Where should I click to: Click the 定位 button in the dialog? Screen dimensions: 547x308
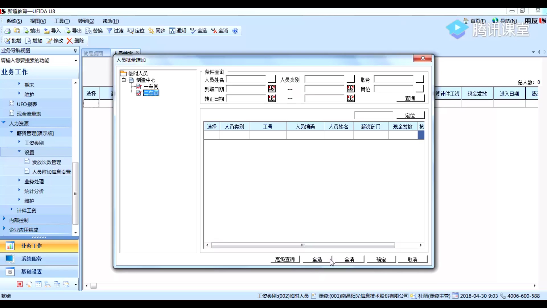point(410,115)
